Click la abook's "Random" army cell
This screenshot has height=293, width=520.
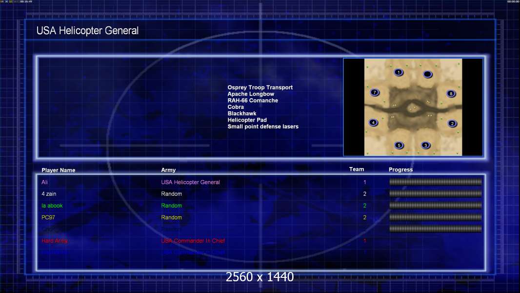coord(171,206)
